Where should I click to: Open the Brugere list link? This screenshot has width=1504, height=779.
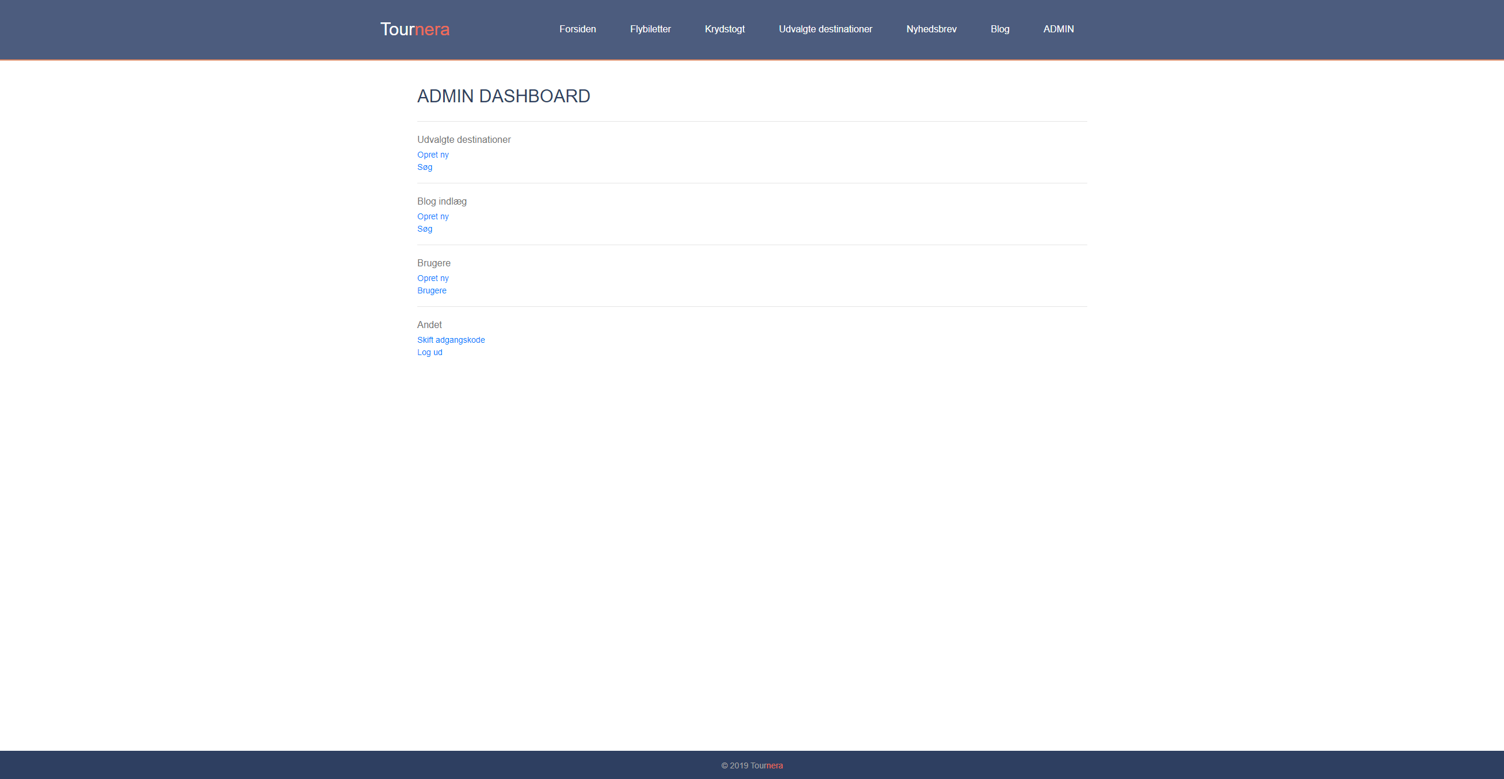431,290
